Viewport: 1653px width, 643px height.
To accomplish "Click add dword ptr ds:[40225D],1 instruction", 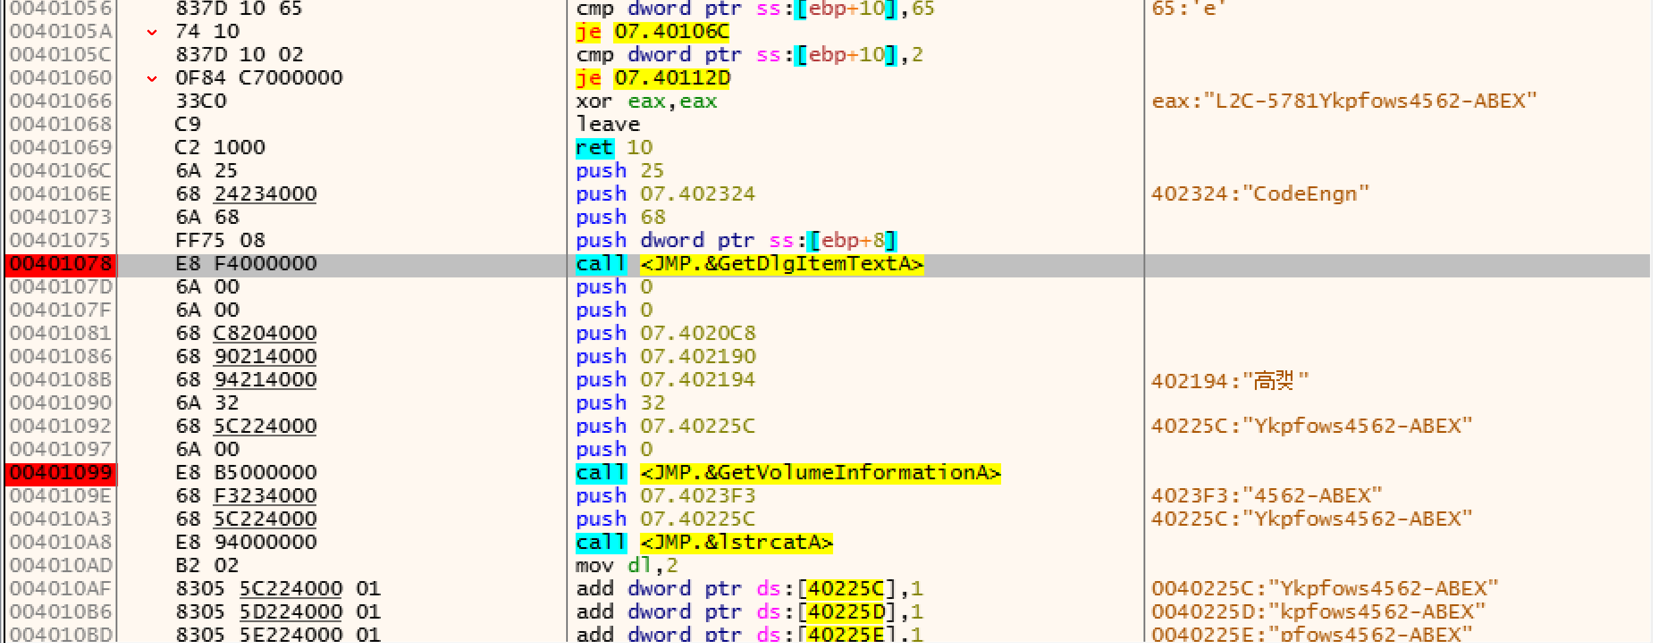I will (x=749, y=611).
